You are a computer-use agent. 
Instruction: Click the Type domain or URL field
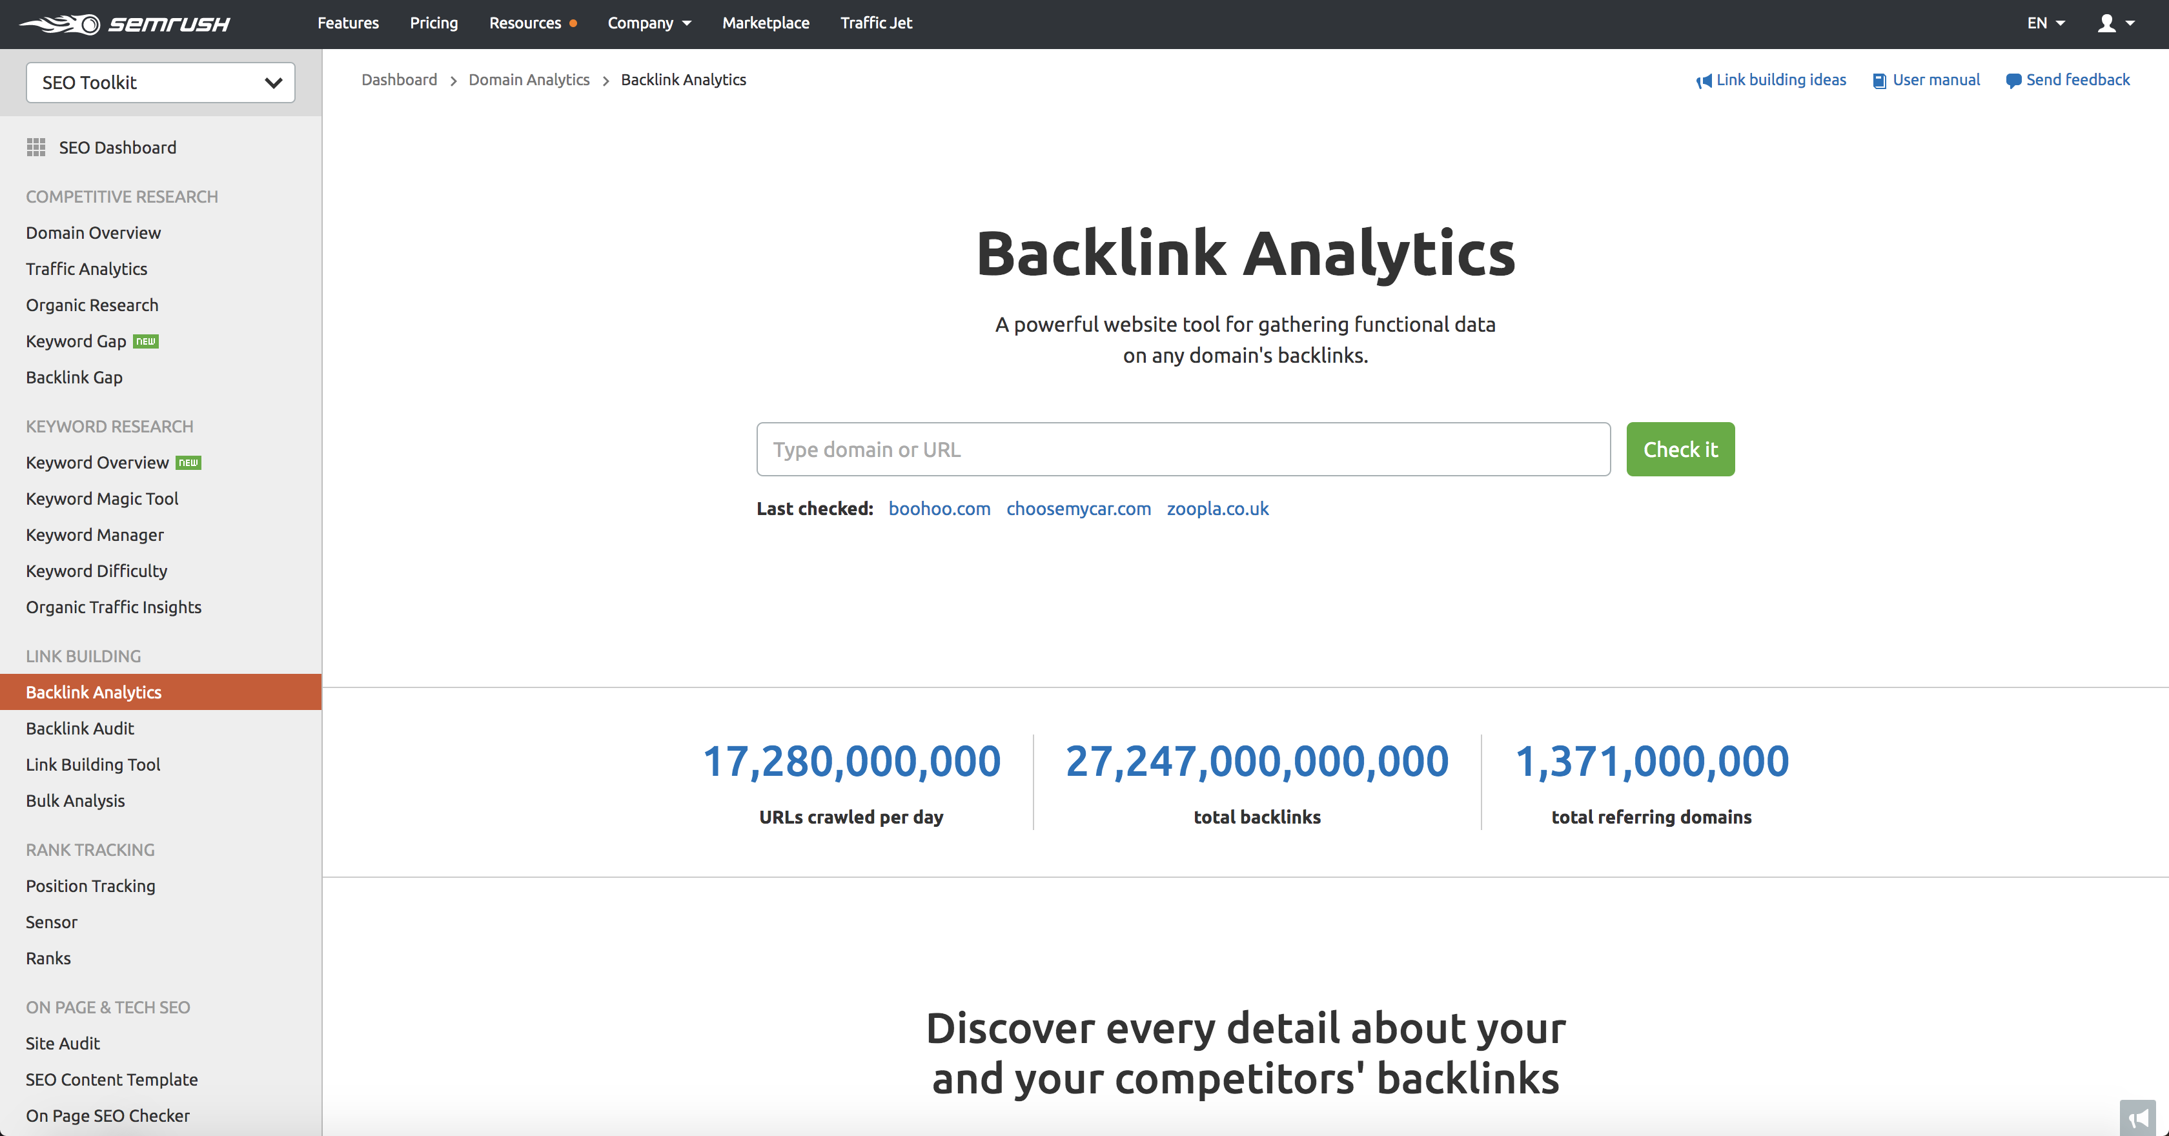click(x=1183, y=450)
